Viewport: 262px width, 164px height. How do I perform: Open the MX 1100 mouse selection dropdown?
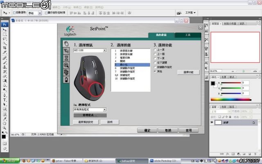pos(105,50)
